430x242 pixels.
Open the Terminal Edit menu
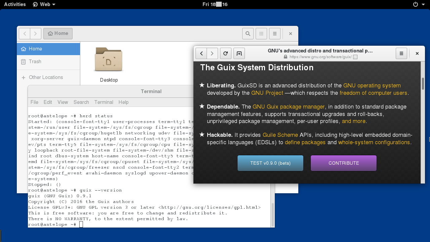48,102
